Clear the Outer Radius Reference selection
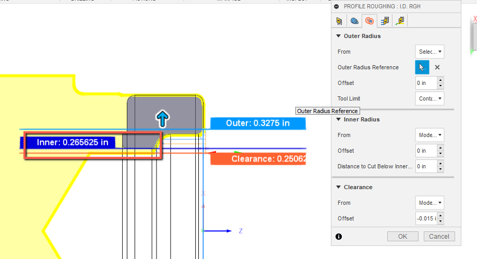 pos(437,67)
